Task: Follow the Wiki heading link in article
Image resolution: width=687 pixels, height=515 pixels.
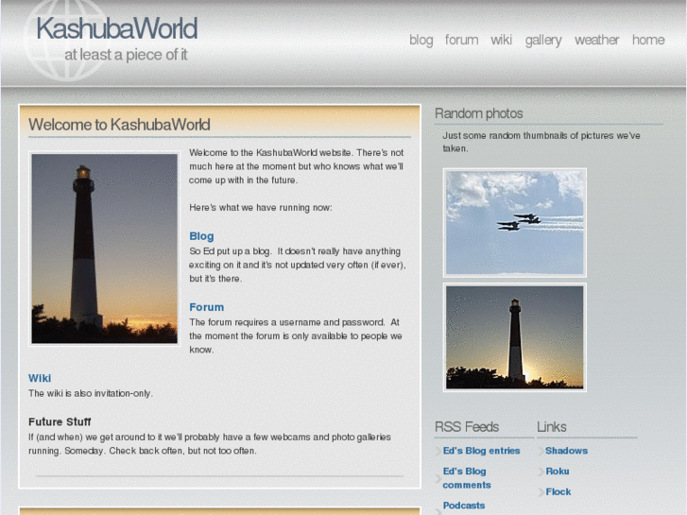Action: tap(40, 378)
